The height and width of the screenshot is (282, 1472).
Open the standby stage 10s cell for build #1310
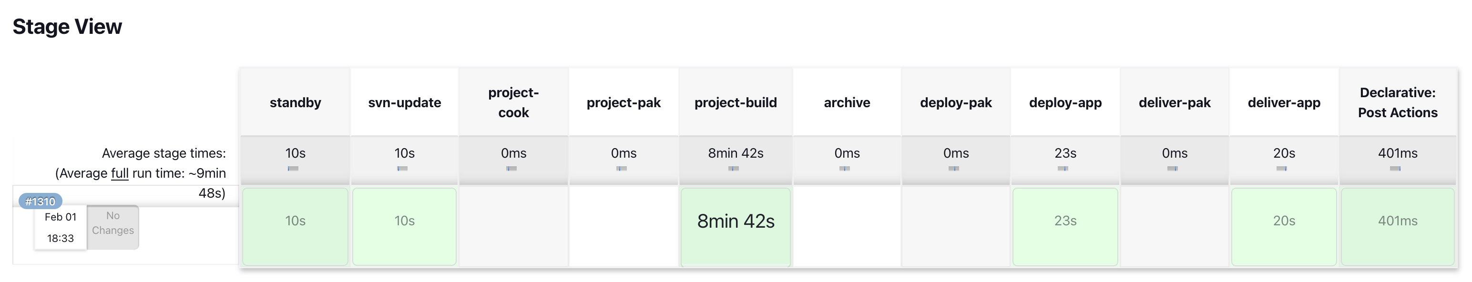(295, 226)
